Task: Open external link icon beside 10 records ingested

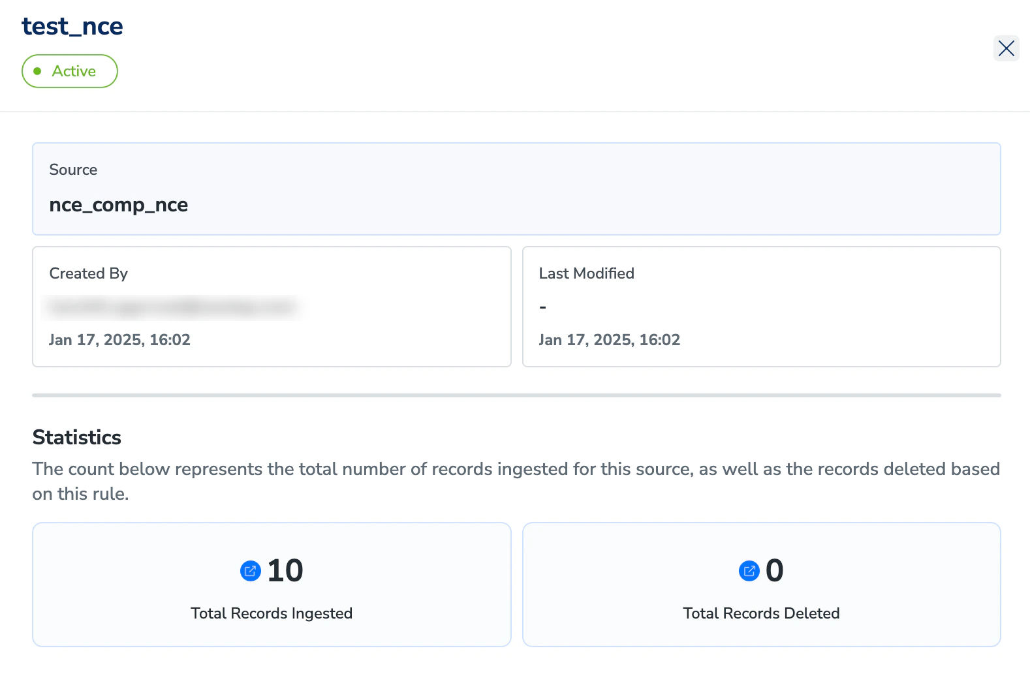Action: click(x=251, y=571)
